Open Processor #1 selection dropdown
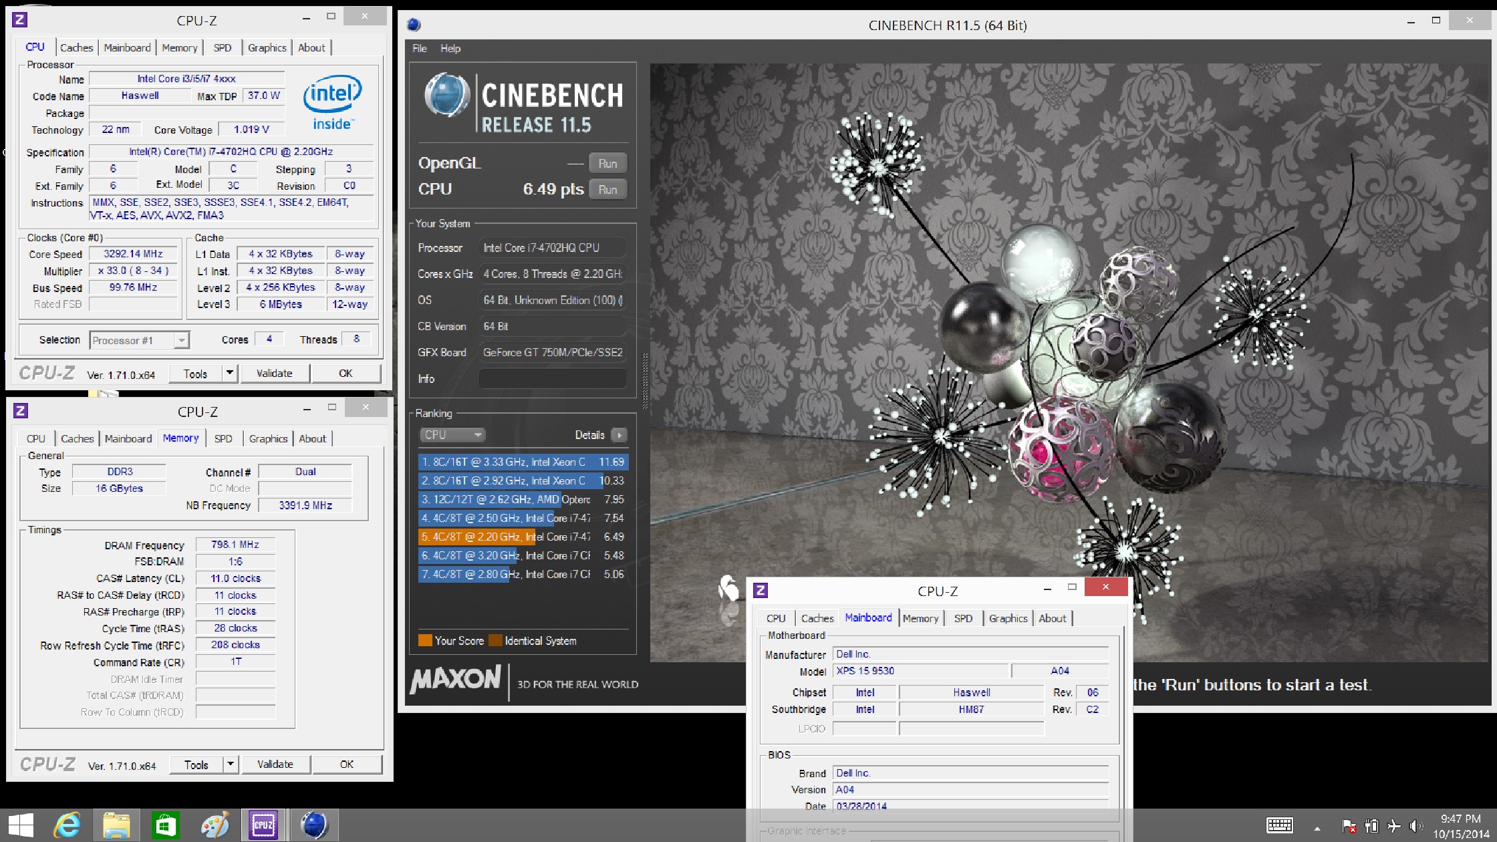The width and height of the screenshot is (1497, 842). (140, 340)
